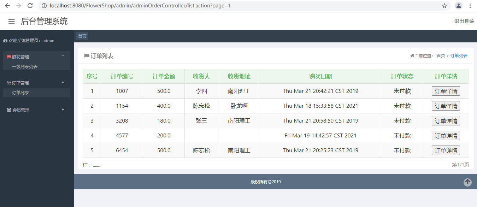Click the users icon beside 会员管理

pos(9,110)
